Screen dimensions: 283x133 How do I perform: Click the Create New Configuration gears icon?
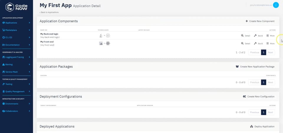pyautogui.click(x=244, y=96)
